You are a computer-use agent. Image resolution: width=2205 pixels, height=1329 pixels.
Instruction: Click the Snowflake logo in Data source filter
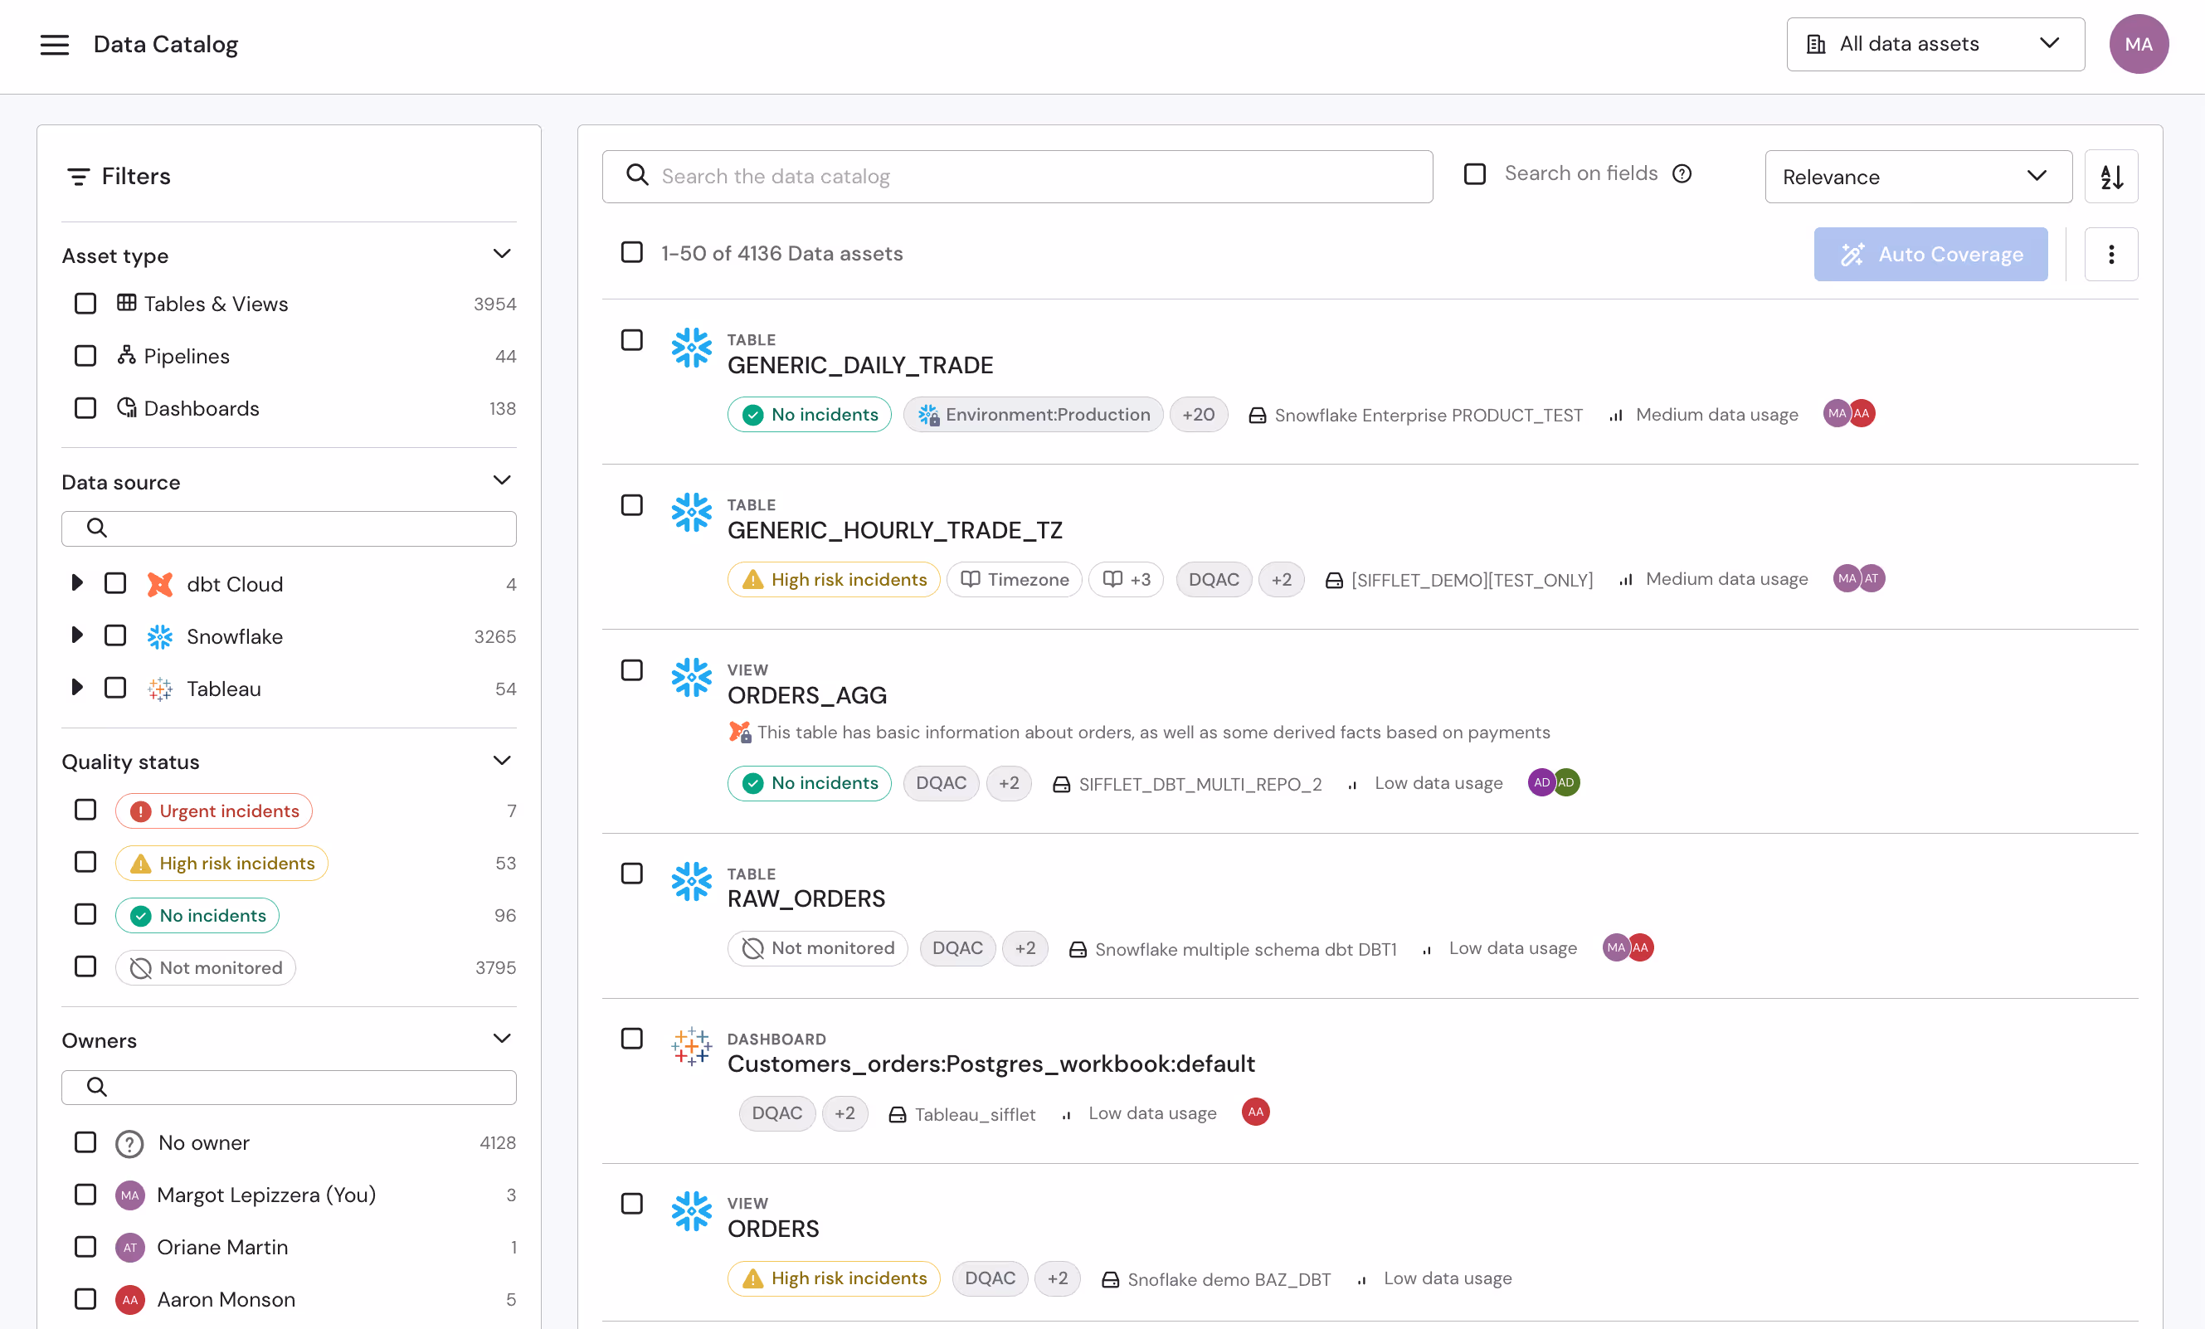click(x=160, y=636)
